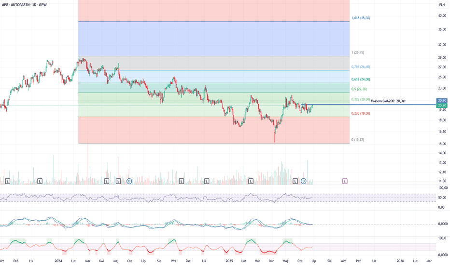450x265 pixels.
Task: Click the blue 20,30 price tag
Action: 441,100
